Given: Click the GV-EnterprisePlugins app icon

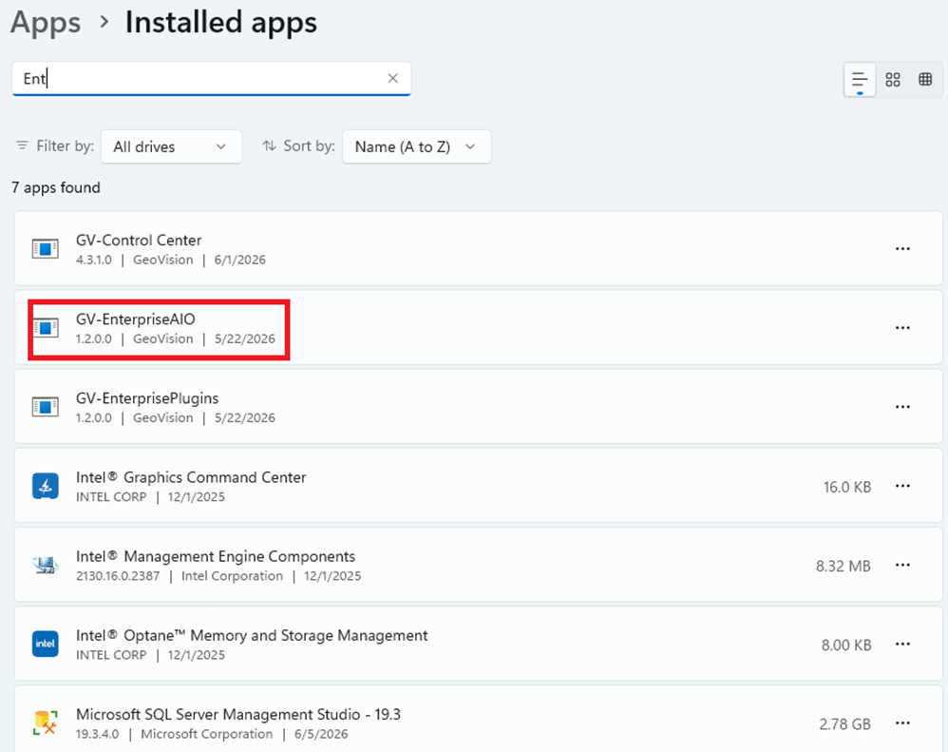Looking at the screenshot, I should pyautogui.click(x=46, y=407).
